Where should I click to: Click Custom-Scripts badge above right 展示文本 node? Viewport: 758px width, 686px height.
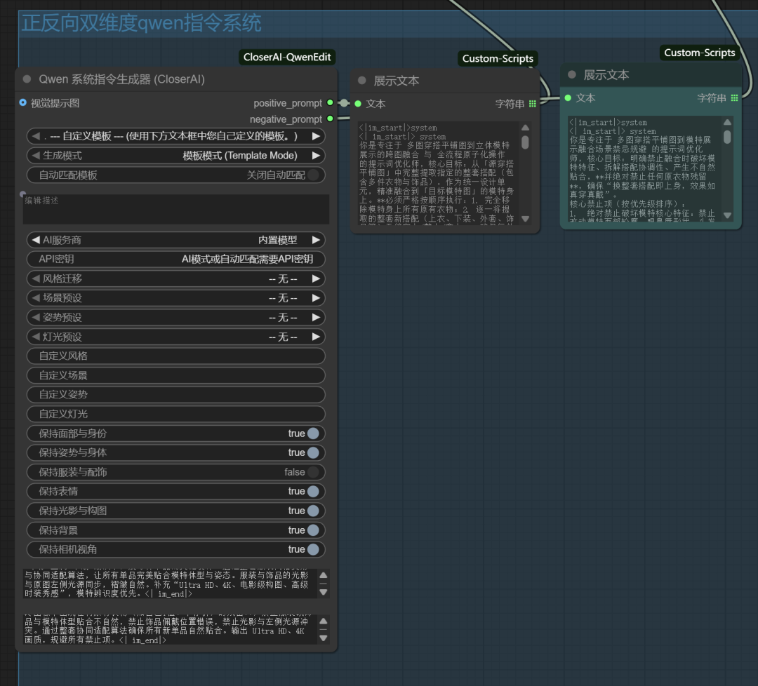[700, 53]
